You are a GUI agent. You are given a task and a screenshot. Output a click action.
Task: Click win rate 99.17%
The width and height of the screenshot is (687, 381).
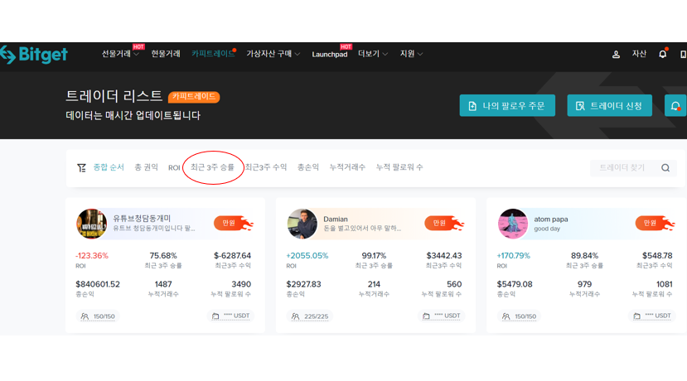(374, 256)
